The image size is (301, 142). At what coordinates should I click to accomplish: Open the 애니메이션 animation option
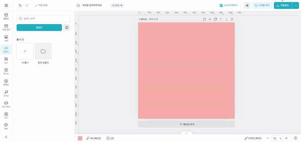(x=93, y=138)
